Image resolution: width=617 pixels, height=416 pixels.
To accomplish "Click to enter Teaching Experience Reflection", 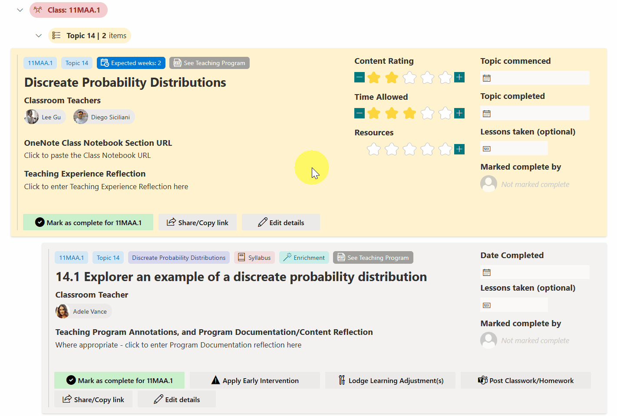I will point(106,187).
